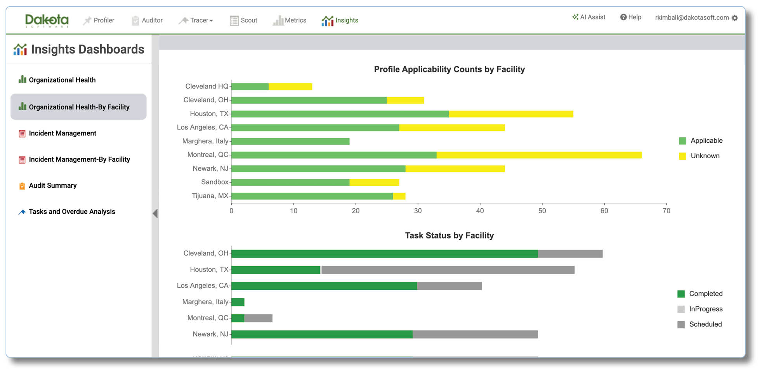The image size is (760, 377).
Task: Expand the Tracer dropdown menu
Action: (196, 20)
